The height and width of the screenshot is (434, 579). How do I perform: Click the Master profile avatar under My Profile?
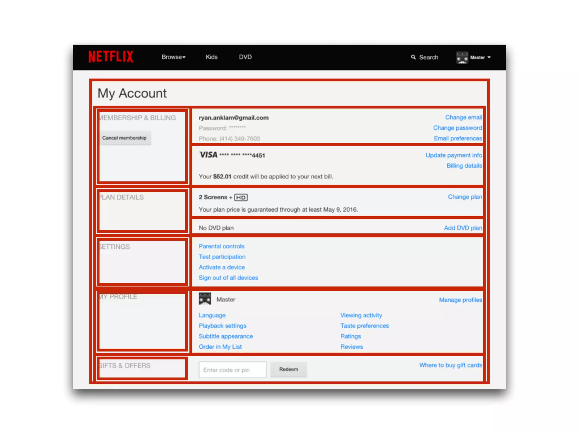tap(205, 299)
